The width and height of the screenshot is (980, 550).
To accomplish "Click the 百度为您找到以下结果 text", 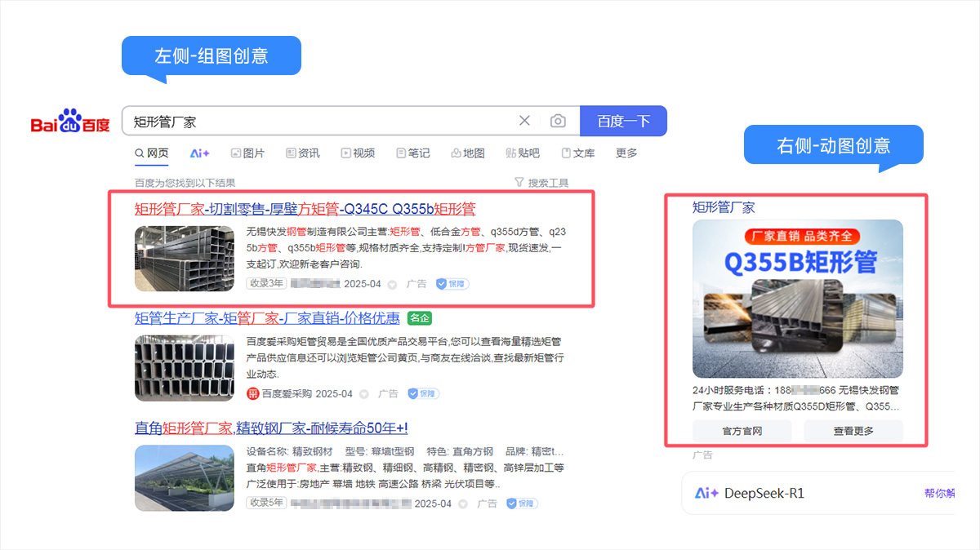I will [185, 183].
